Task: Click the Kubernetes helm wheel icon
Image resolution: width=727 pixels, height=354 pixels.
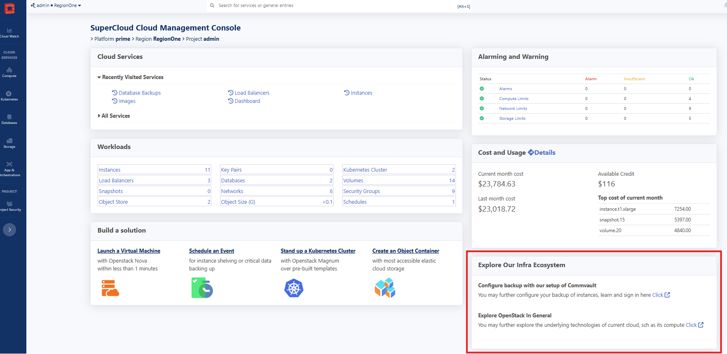Action: 294,288
